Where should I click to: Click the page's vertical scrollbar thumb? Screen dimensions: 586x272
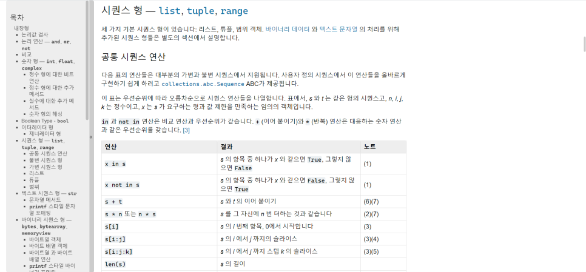585,44
